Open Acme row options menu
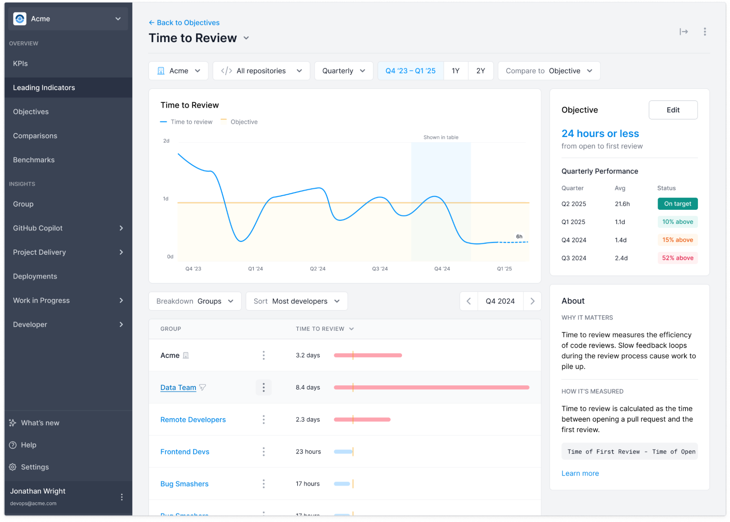The width and height of the screenshot is (730, 522). click(x=263, y=355)
